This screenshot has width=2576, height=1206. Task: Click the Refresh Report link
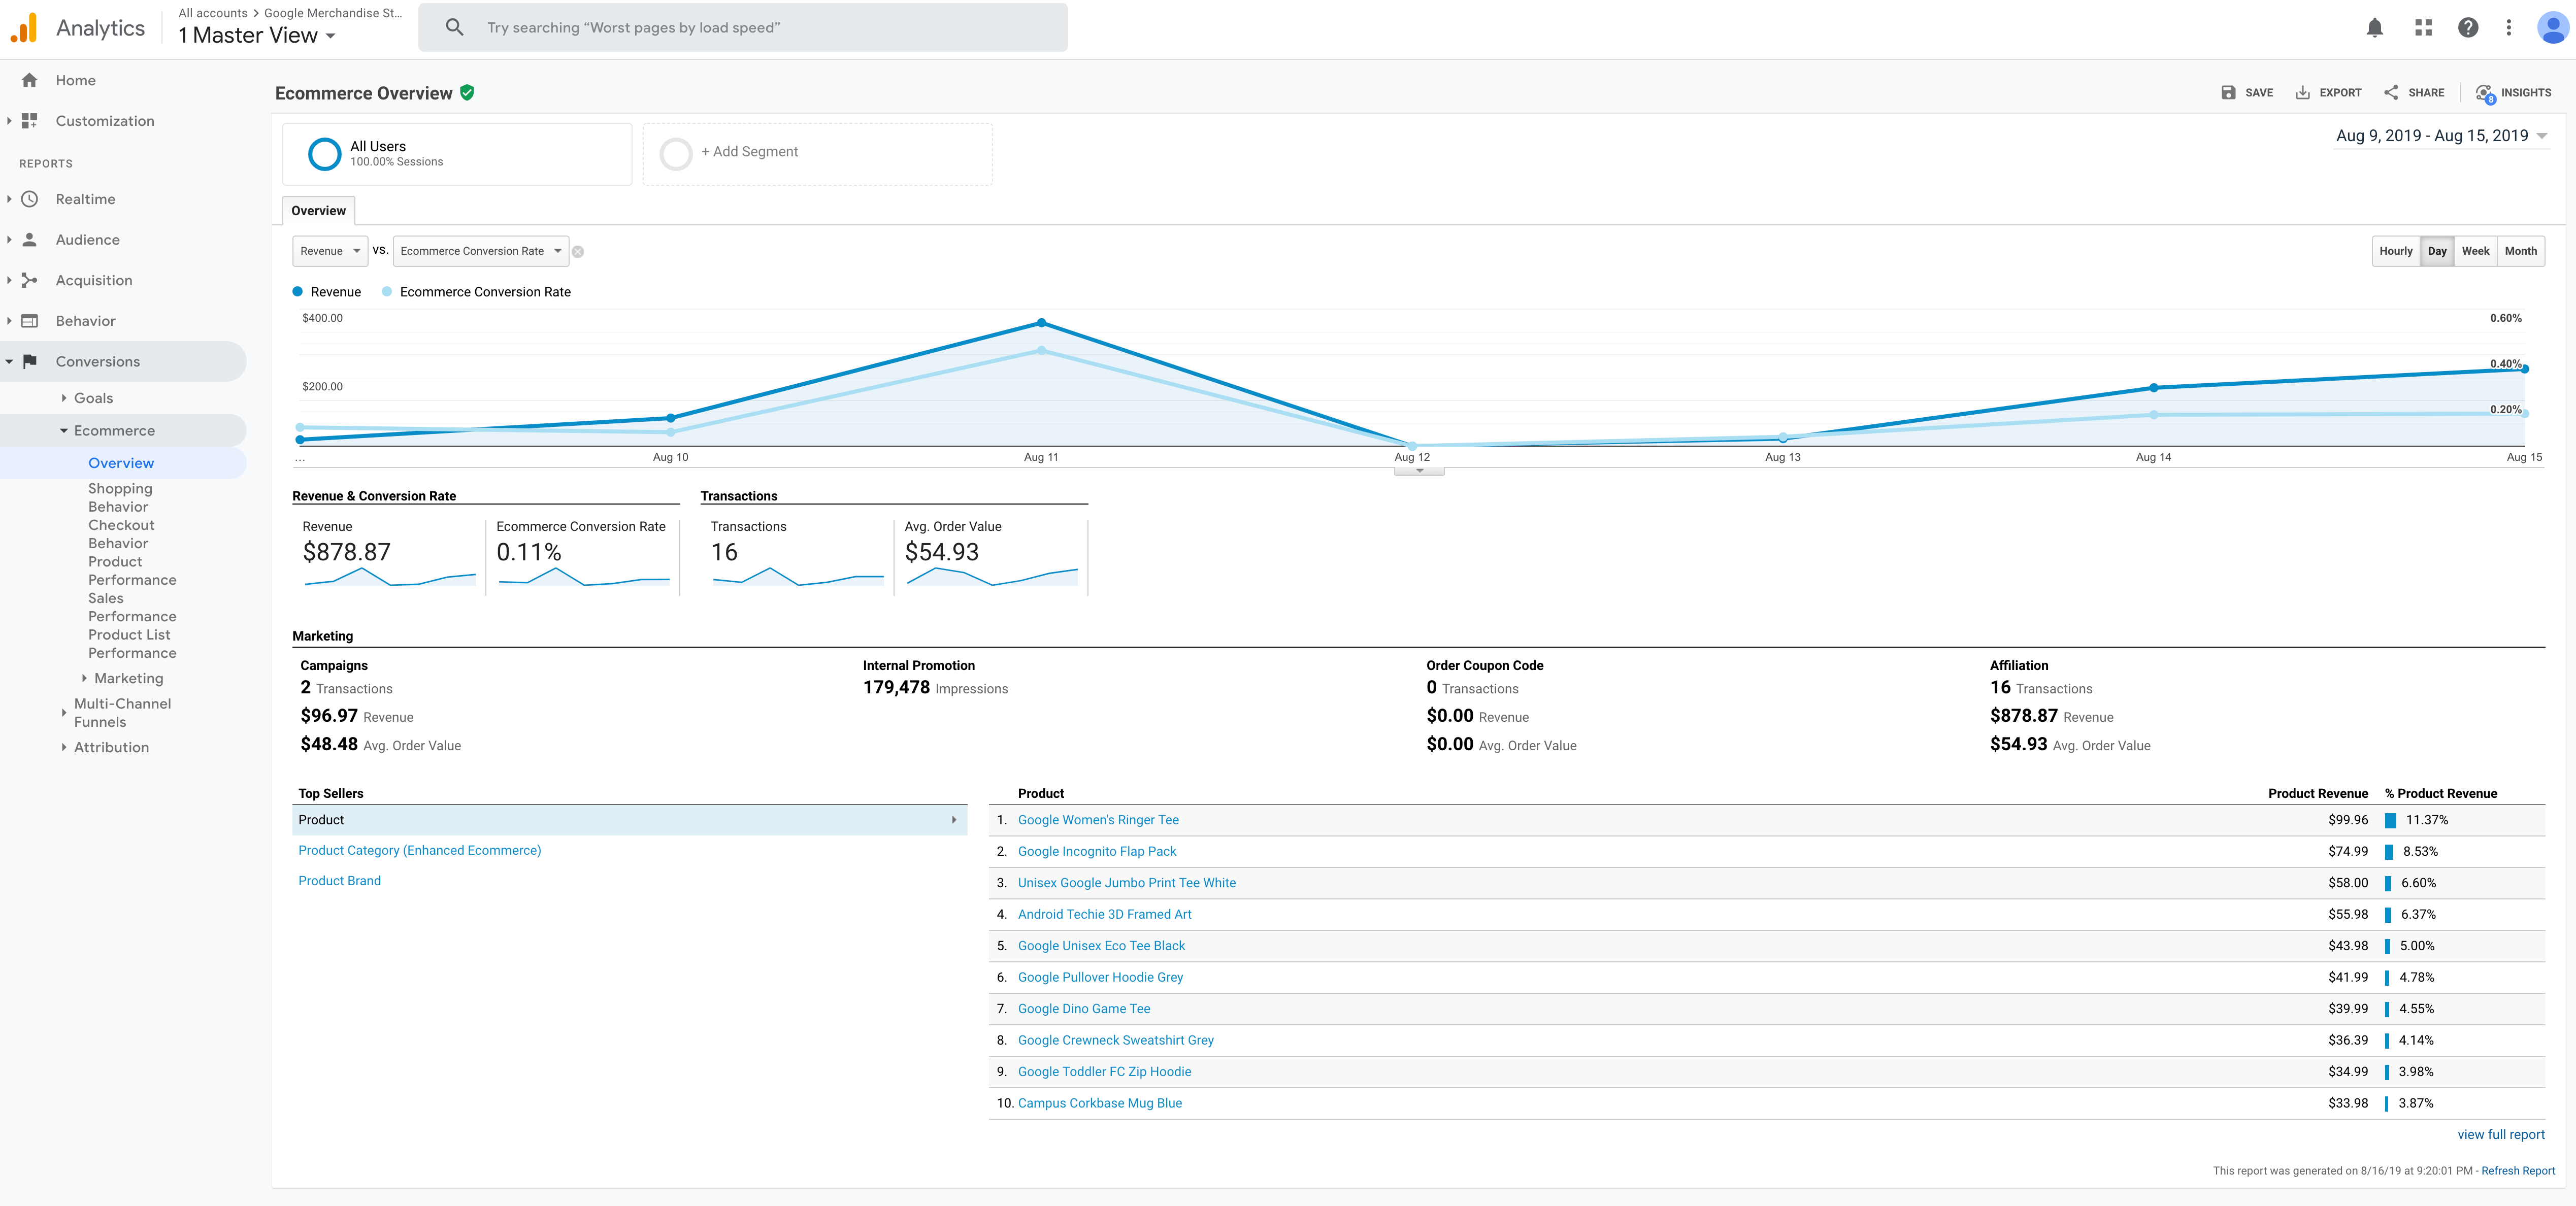tap(2517, 1171)
